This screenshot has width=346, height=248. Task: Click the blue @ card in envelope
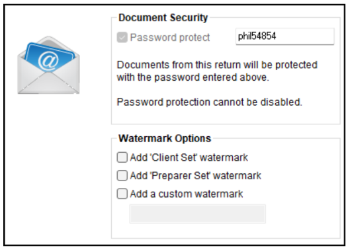click(50, 58)
